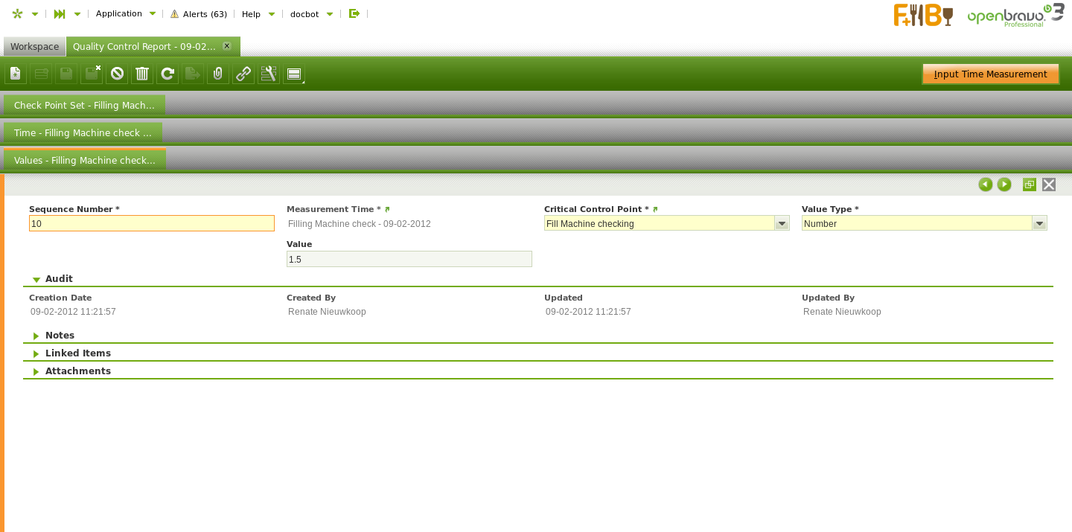Click the Input Time Measurement button
Screen dimensions: 1072x532
[990, 74]
